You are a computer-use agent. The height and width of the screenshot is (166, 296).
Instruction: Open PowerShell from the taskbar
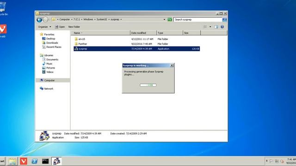(35, 161)
